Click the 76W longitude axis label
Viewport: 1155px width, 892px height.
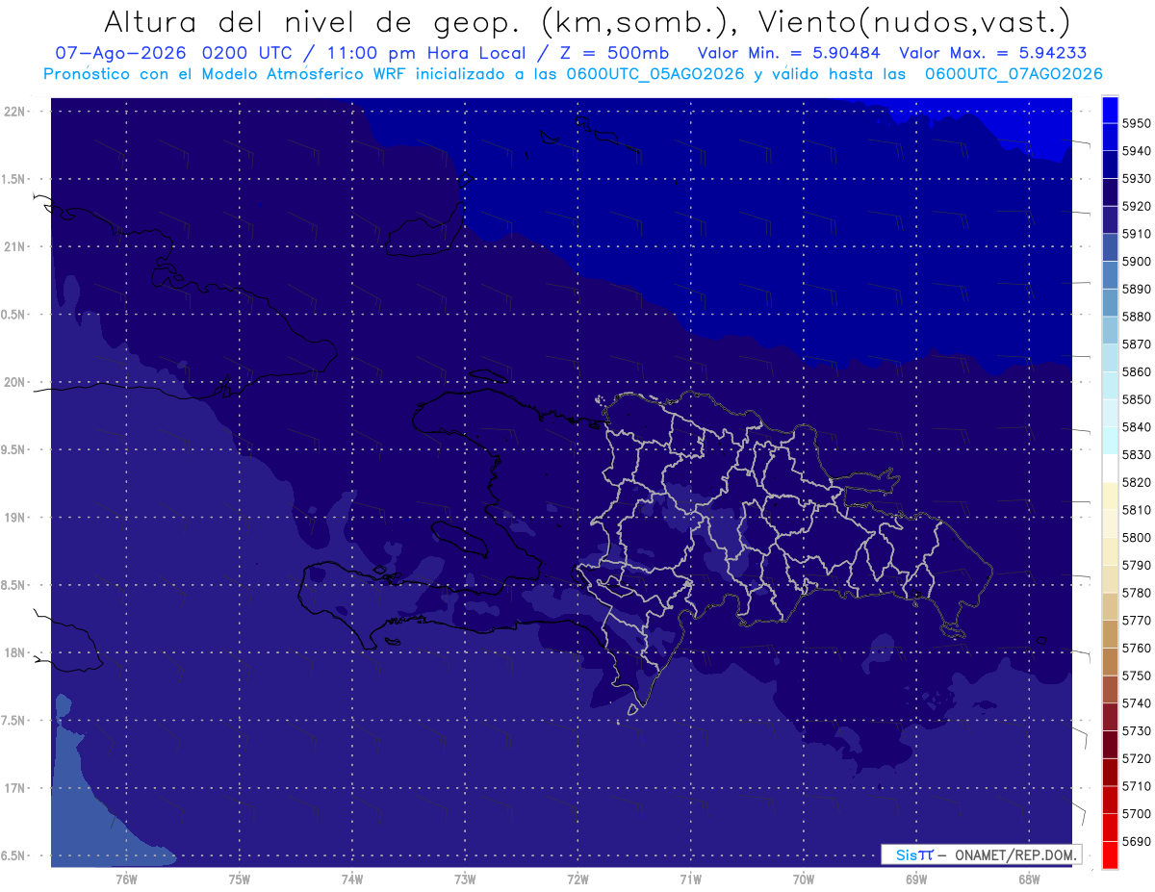tap(126, 879)
